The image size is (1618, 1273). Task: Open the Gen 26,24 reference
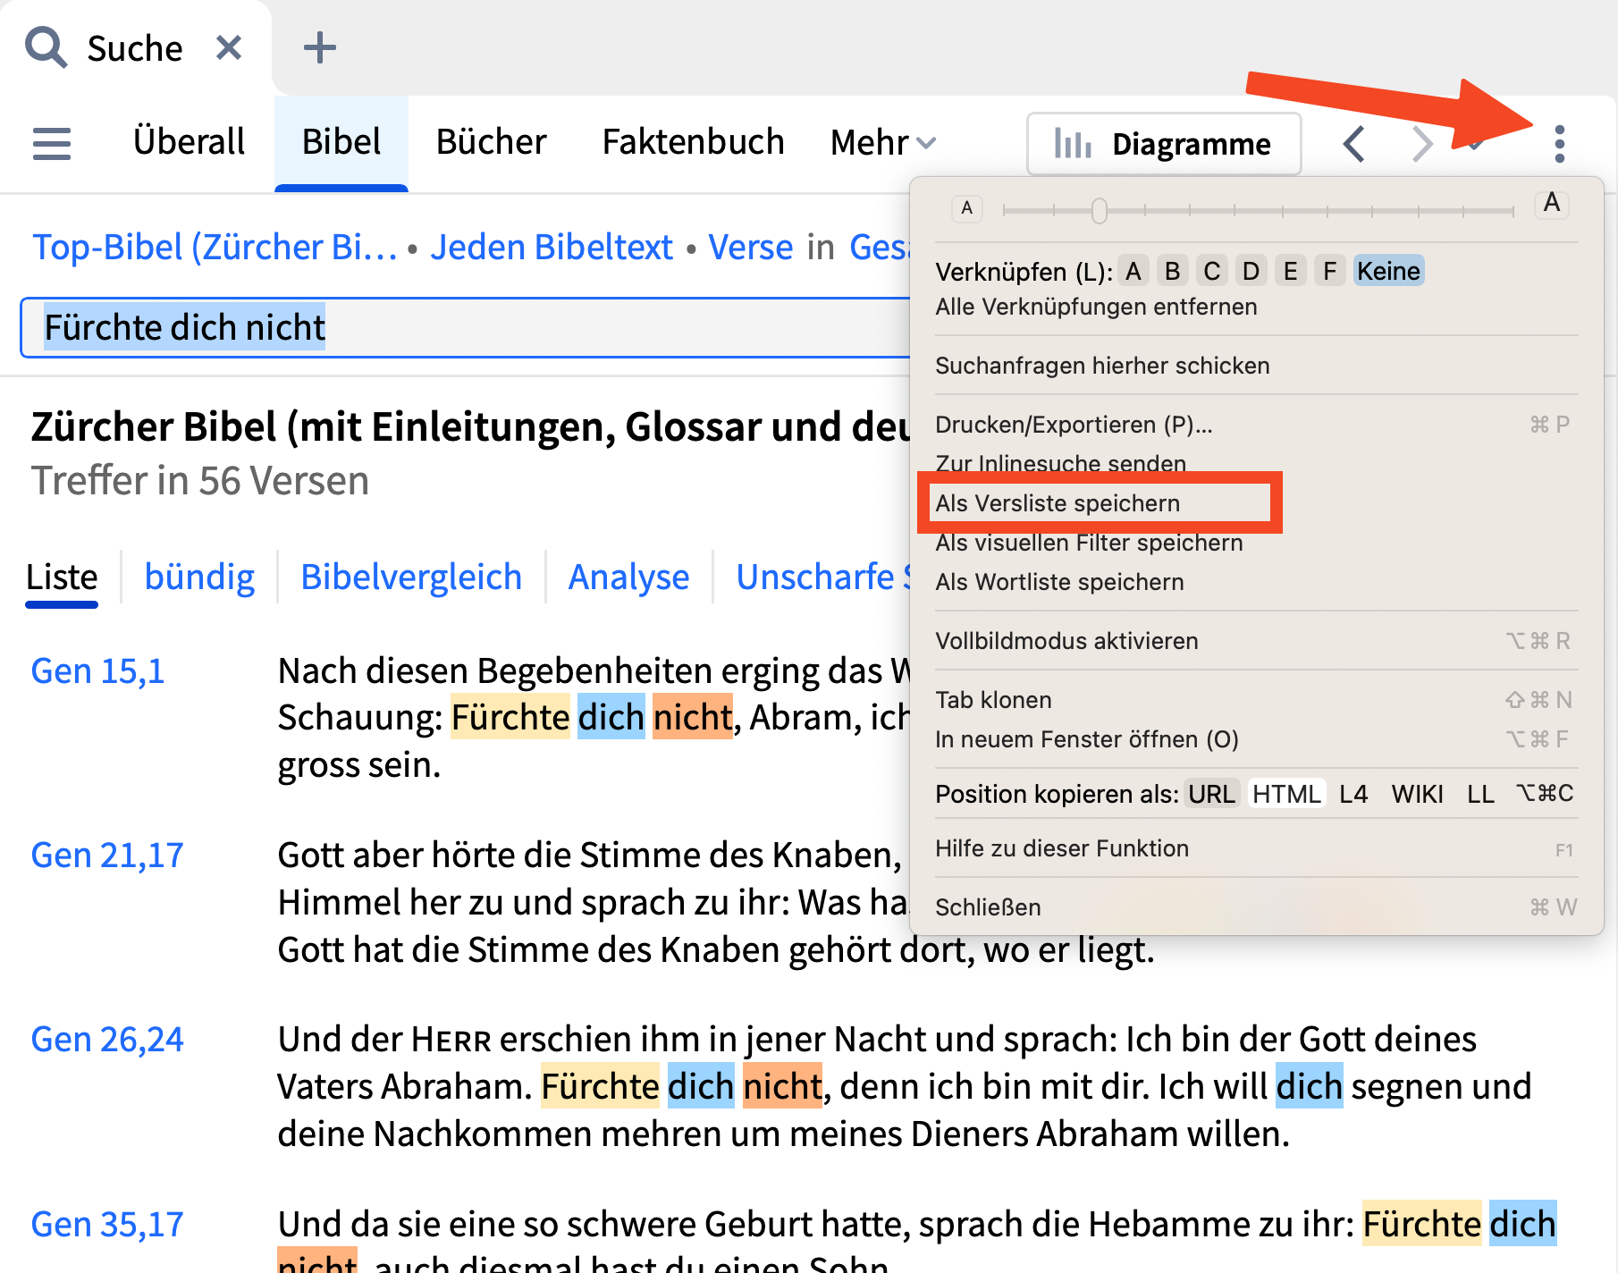(107, 1040)
